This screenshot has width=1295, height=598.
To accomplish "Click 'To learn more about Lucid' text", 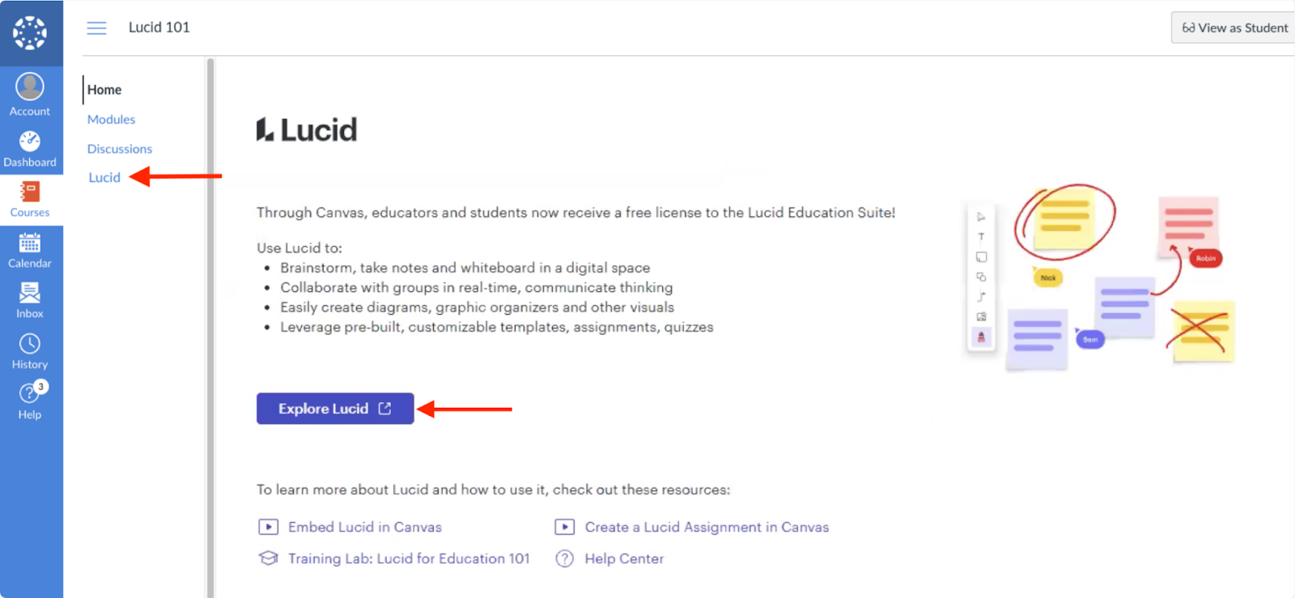I will pyautogui.click(x=494, y=490).
